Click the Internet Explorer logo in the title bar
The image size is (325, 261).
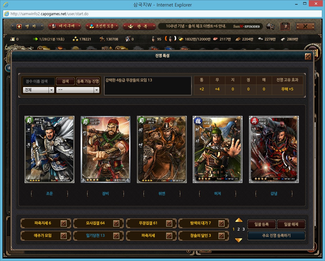point(6,5)
